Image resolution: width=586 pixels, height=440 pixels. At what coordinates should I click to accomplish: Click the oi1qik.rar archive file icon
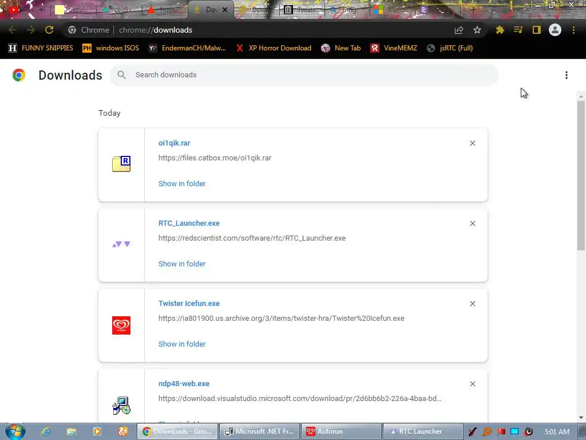coord(121,164)
